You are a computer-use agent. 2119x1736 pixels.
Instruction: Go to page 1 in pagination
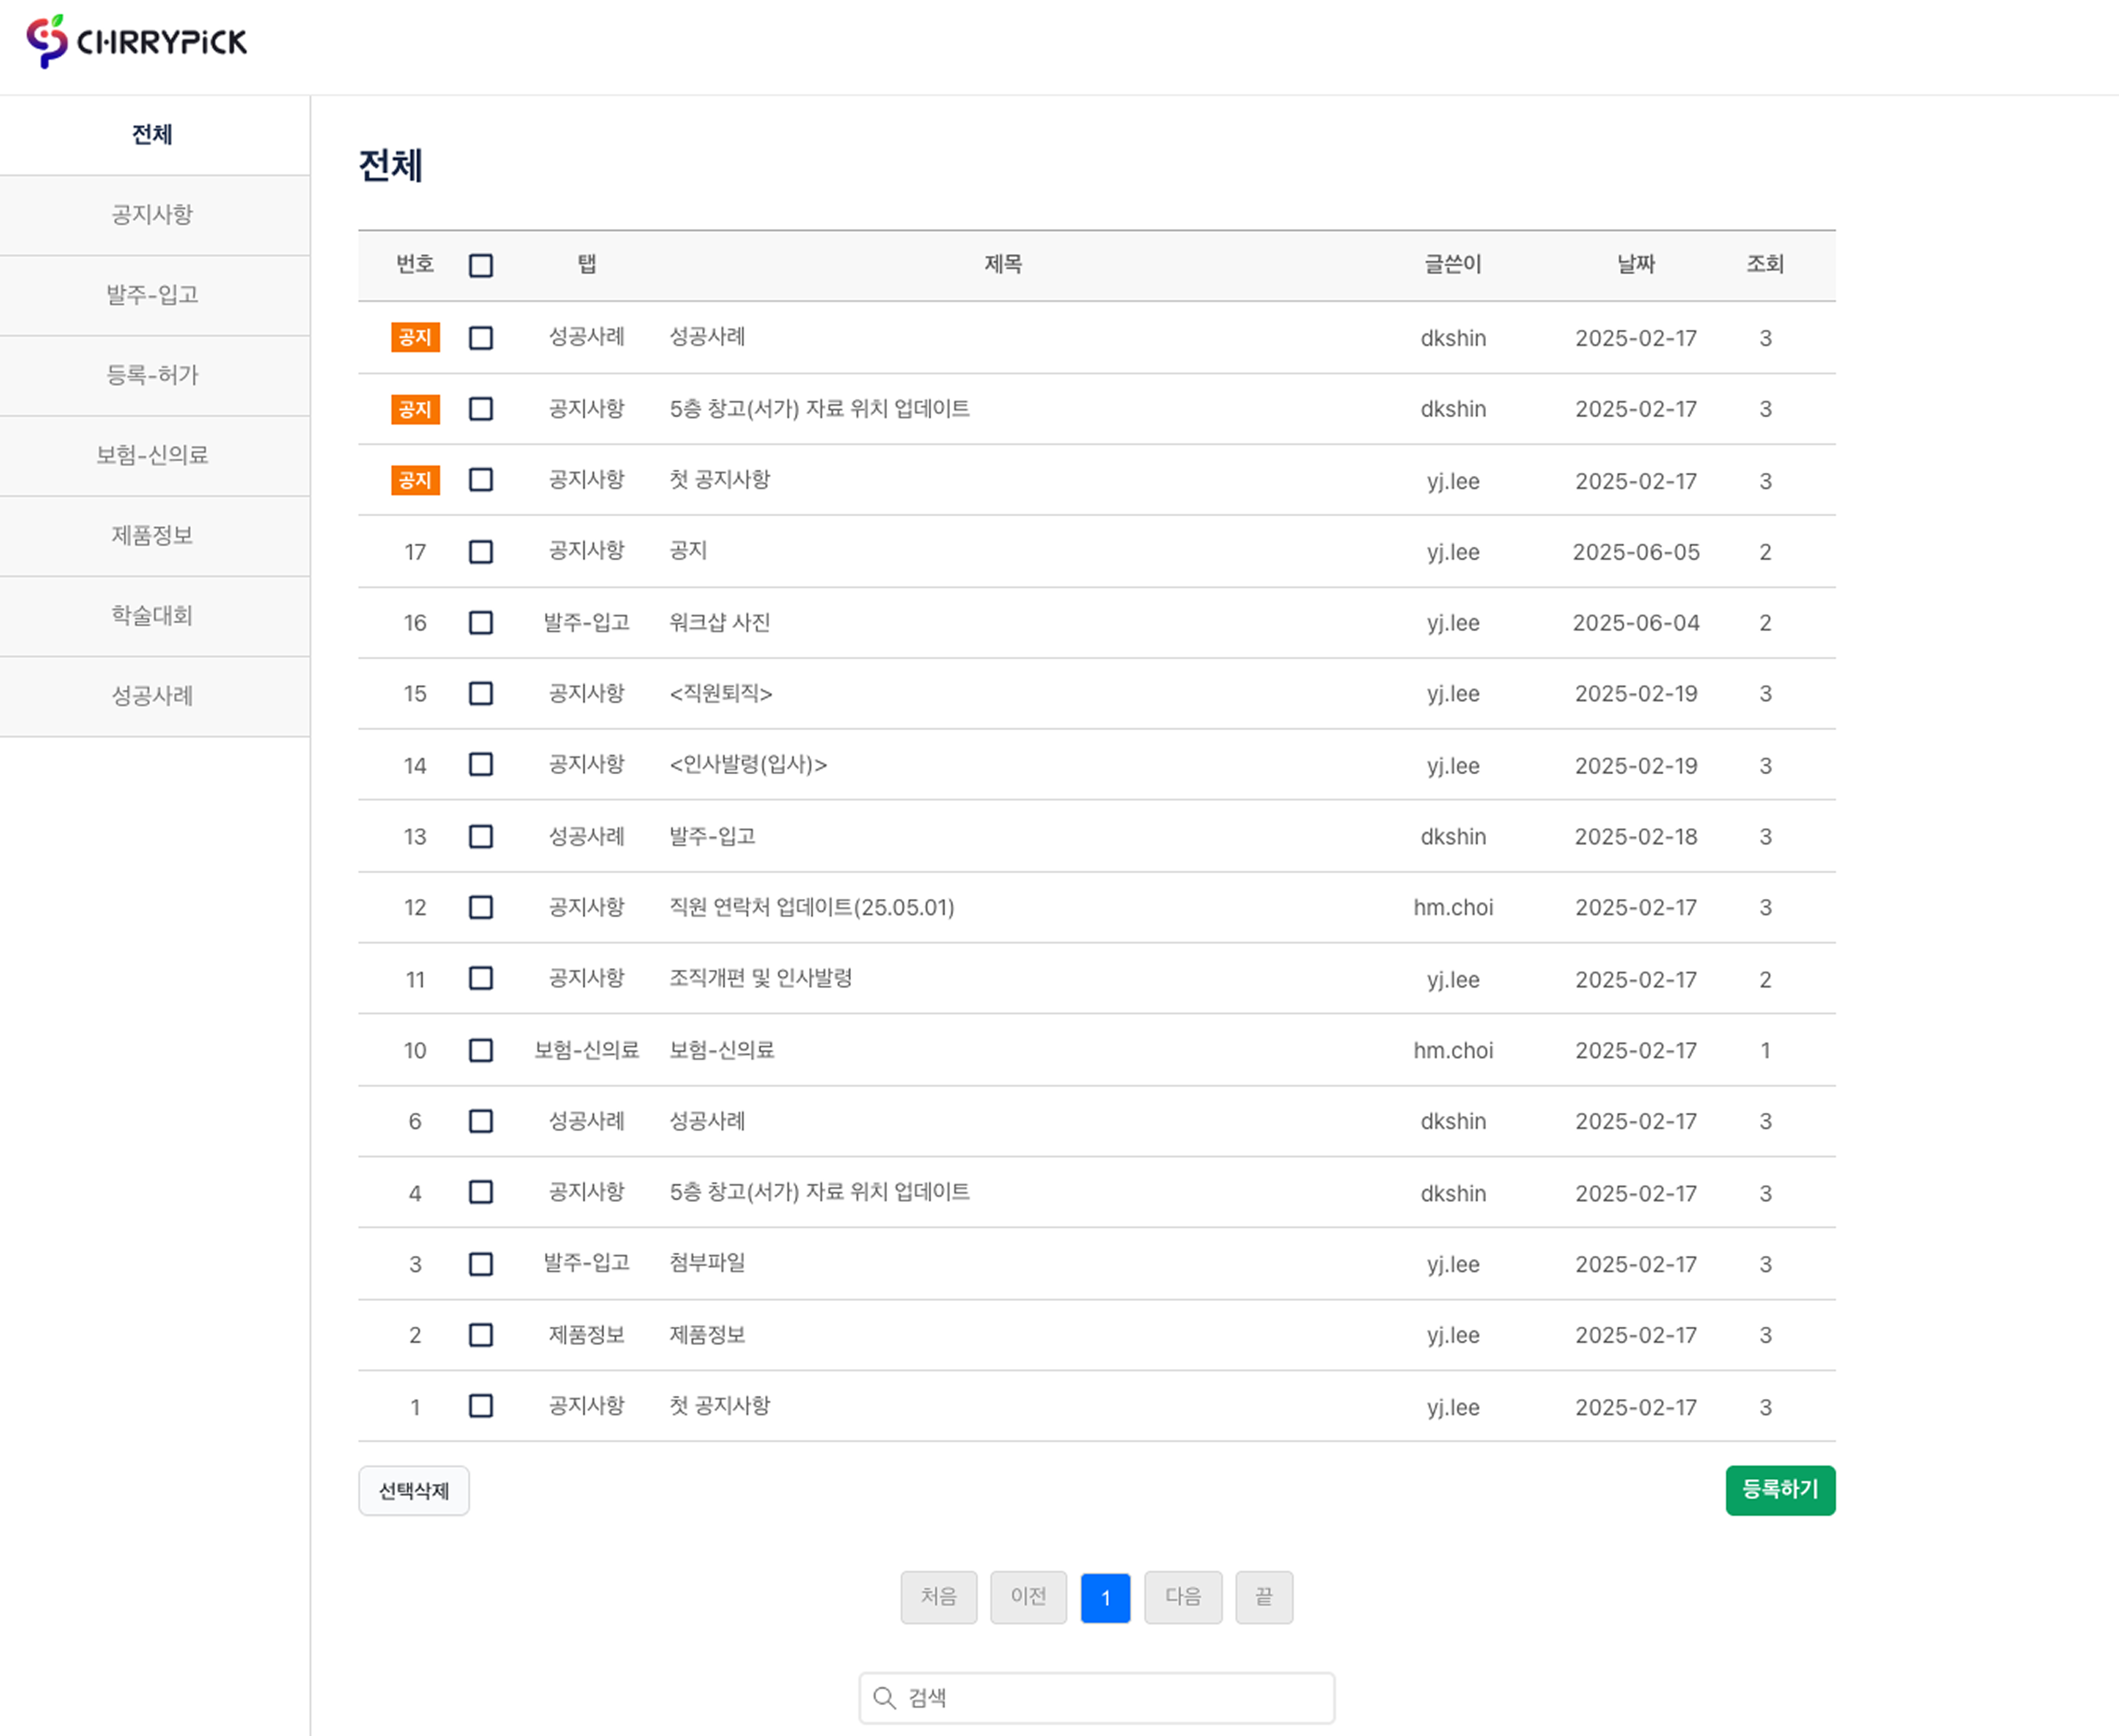tap(1105, 1597)
